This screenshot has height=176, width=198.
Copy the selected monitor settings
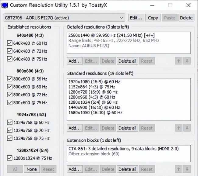point(153,18)
